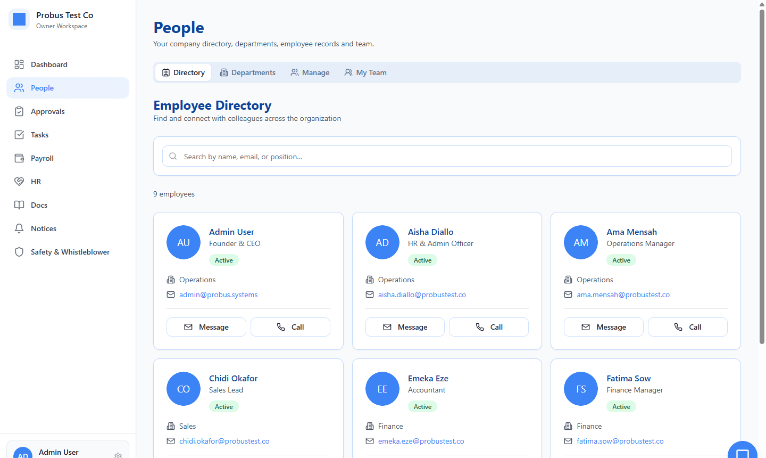This screenshot has width=766, height=458.
Task: Call Aisha Diallo
Action: point(489,327)
